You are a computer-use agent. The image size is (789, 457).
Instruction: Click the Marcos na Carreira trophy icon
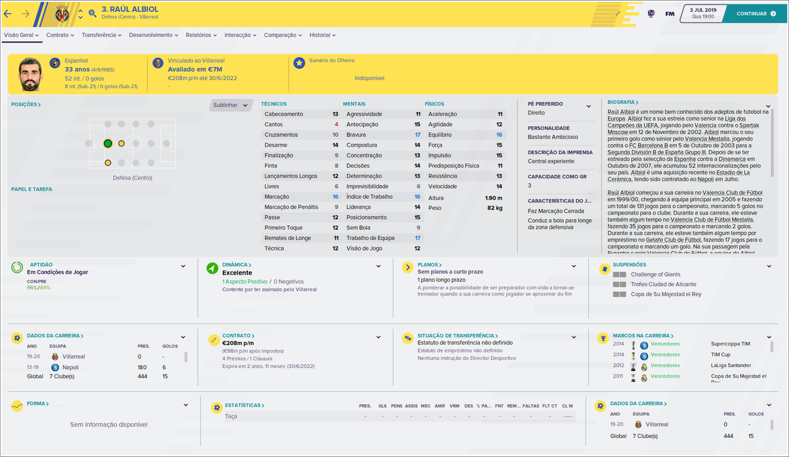pyautogui.click(x=603, y=338)
